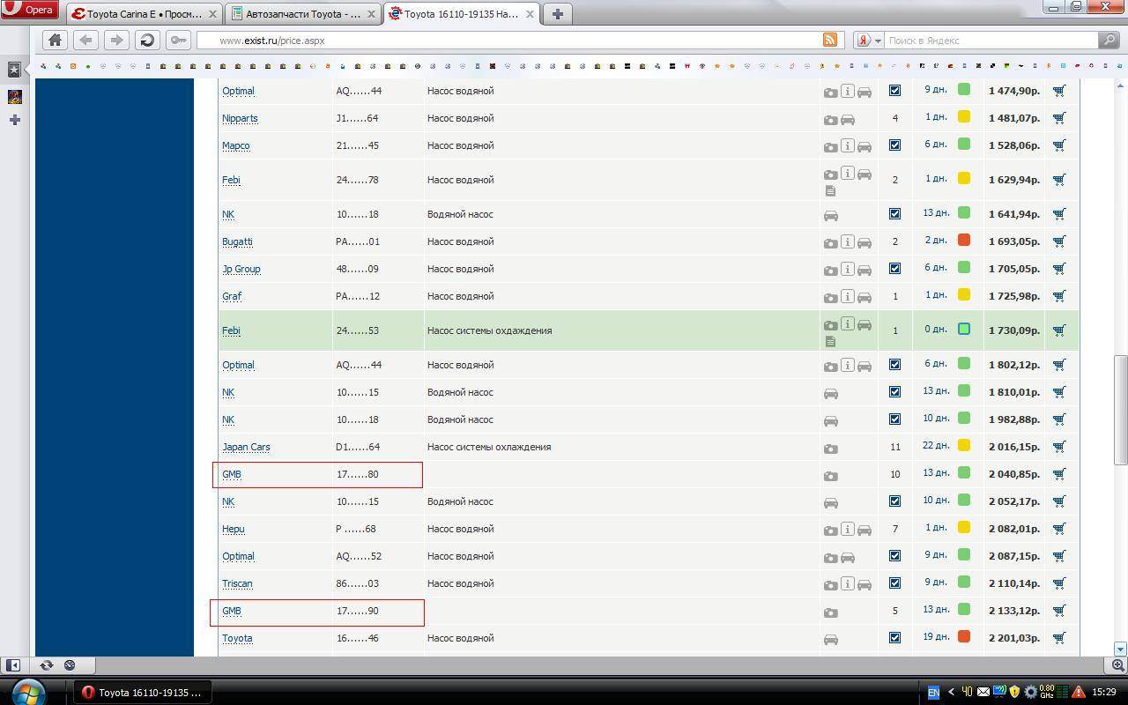
Task: Show info icon for the Bugatti part
Action: 847,241
